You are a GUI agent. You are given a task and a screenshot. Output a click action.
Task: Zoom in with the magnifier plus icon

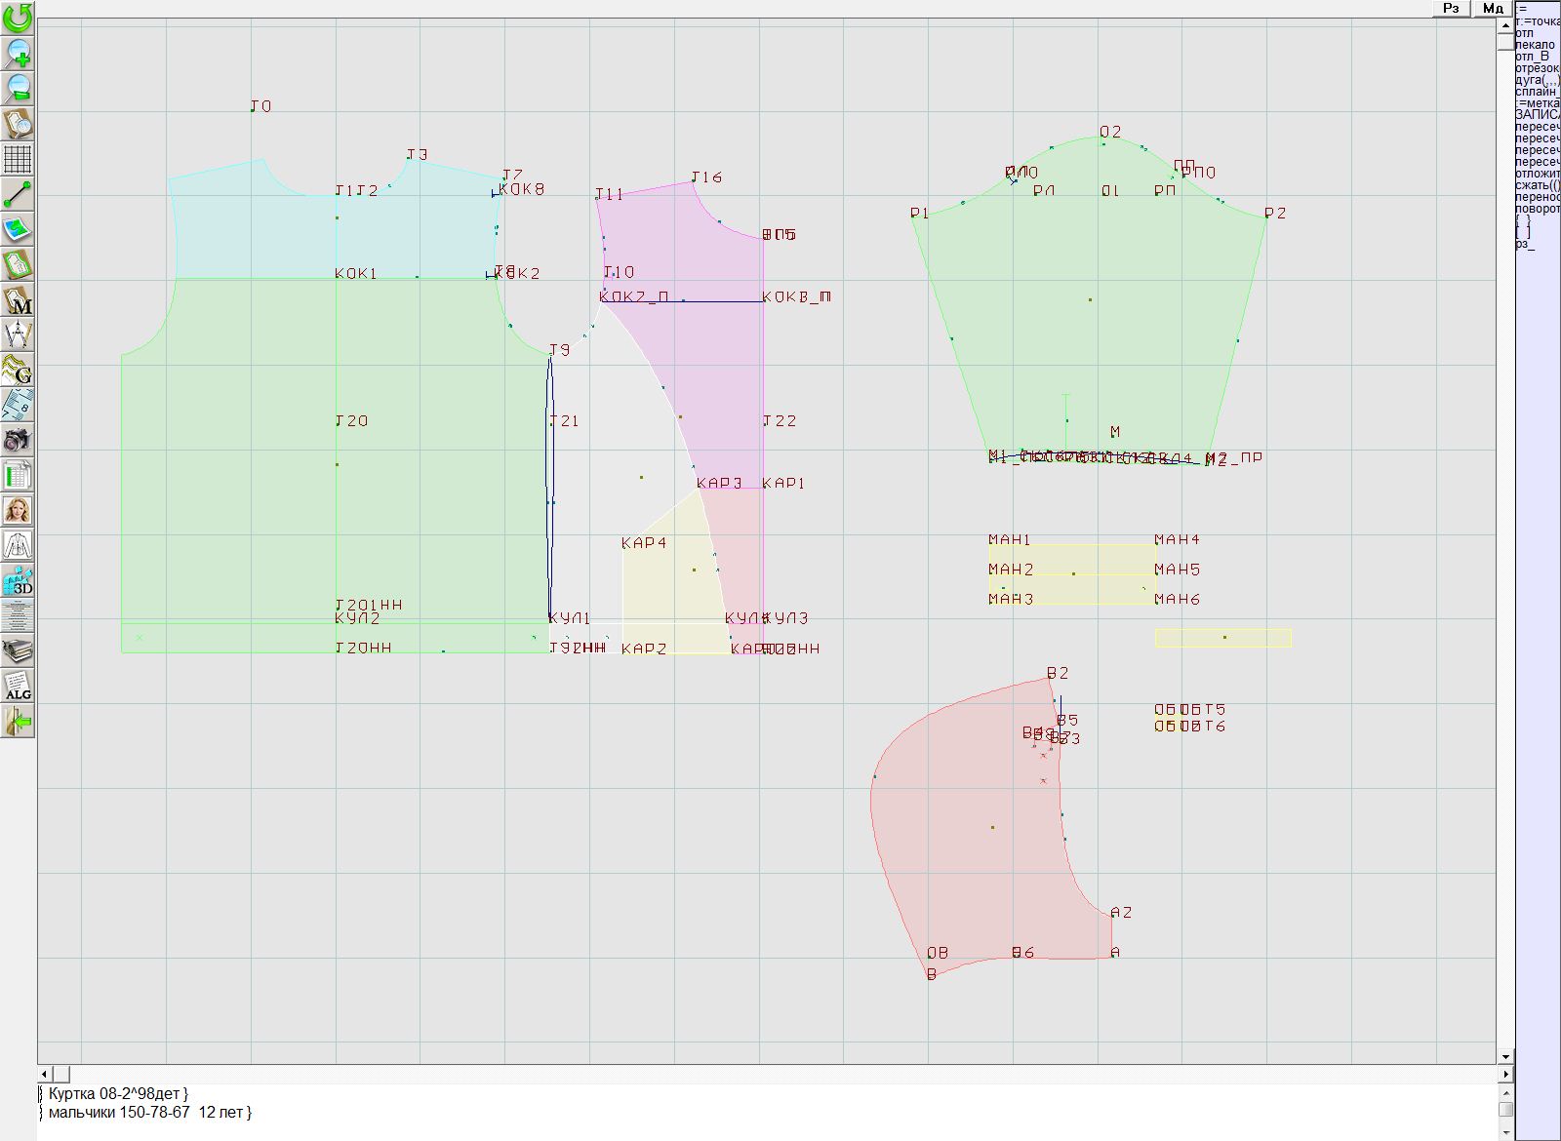pos(18,53)
